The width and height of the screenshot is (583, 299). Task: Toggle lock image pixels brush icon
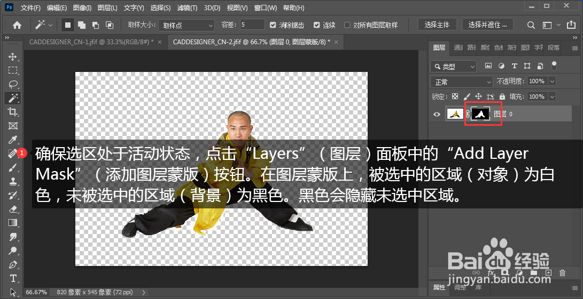click(467, 96)
